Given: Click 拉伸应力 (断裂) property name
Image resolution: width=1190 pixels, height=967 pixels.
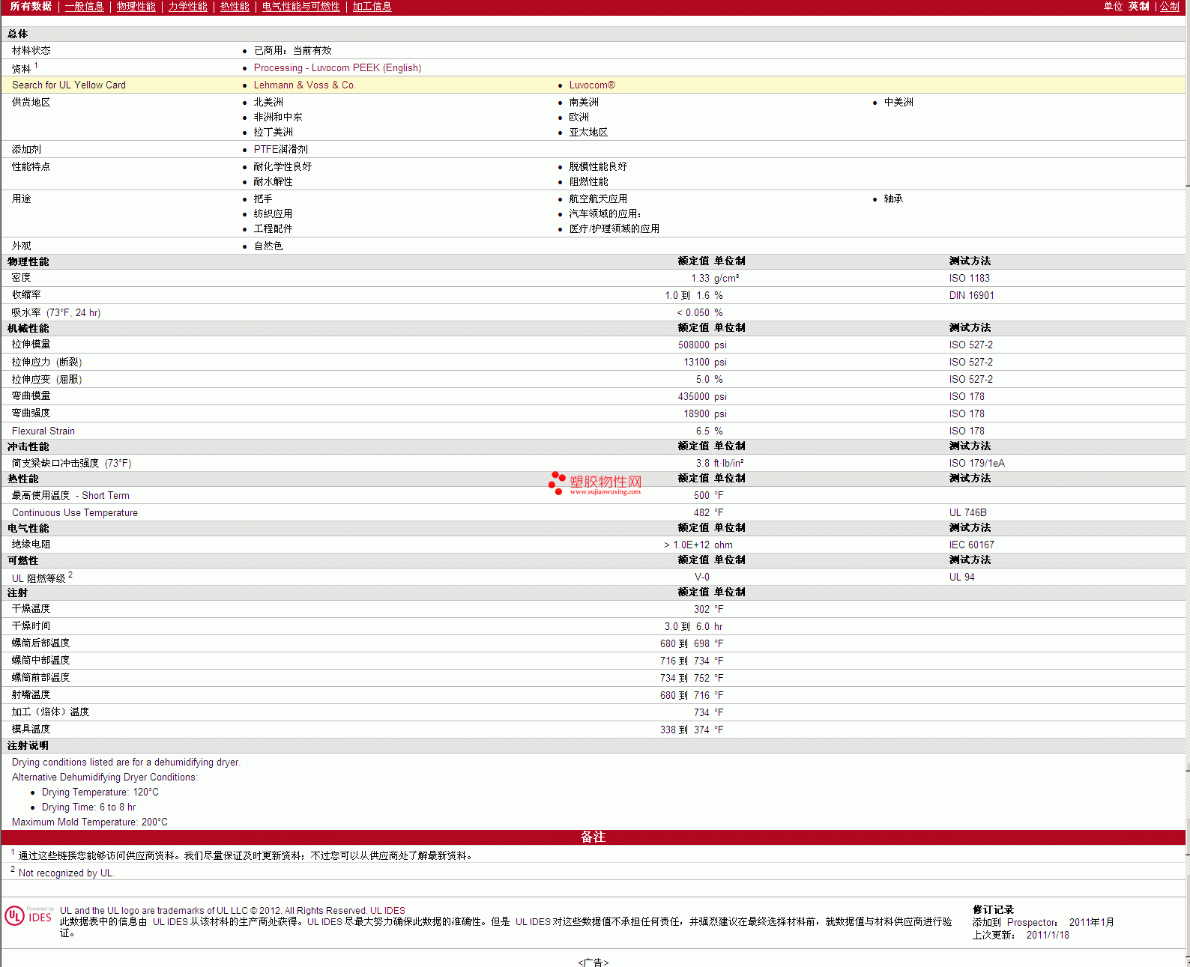Looking at the screenshot, I should [x=46, y=363].
